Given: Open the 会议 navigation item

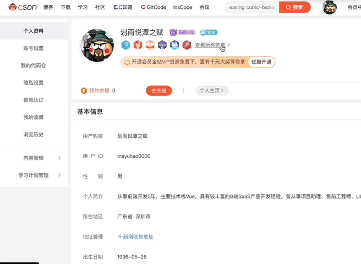Looking at the screenshot, I should pos(205,7).
